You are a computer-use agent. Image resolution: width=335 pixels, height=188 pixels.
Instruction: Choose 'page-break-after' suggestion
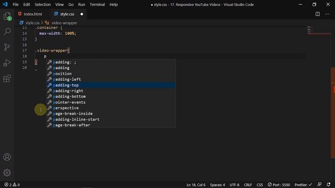click(x=111, y=125)
